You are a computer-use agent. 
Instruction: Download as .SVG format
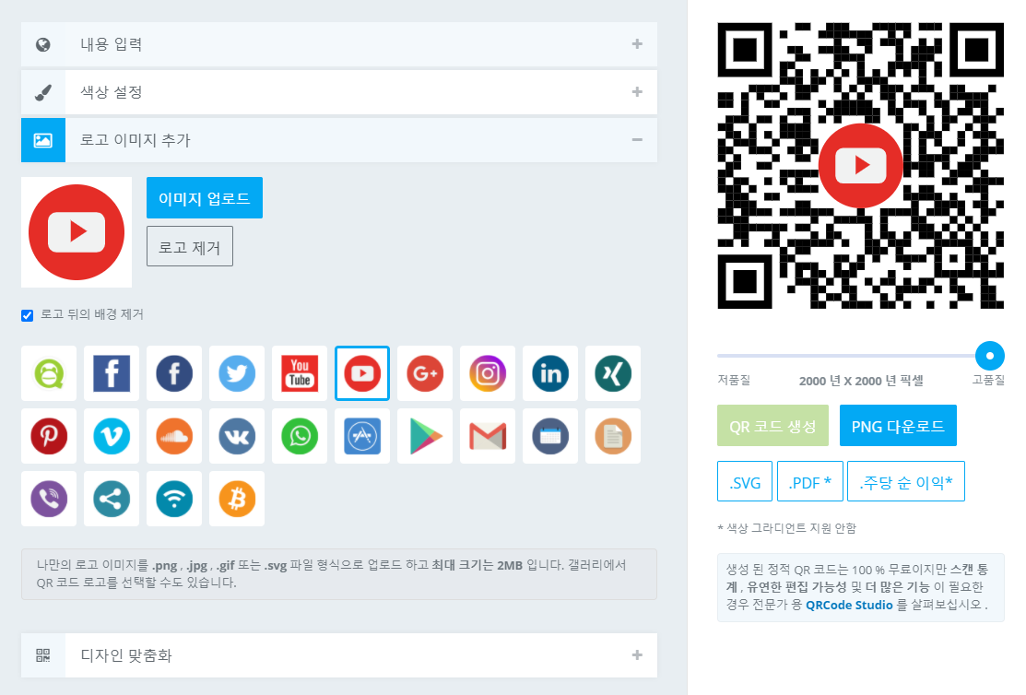click(745, 482)
